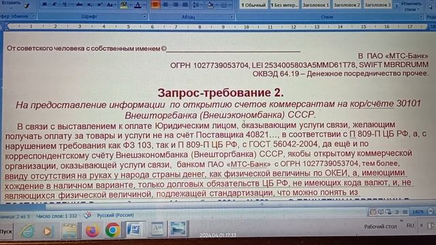Apply the Обычный style
This screenshot has height=245, width=436.
253,5
